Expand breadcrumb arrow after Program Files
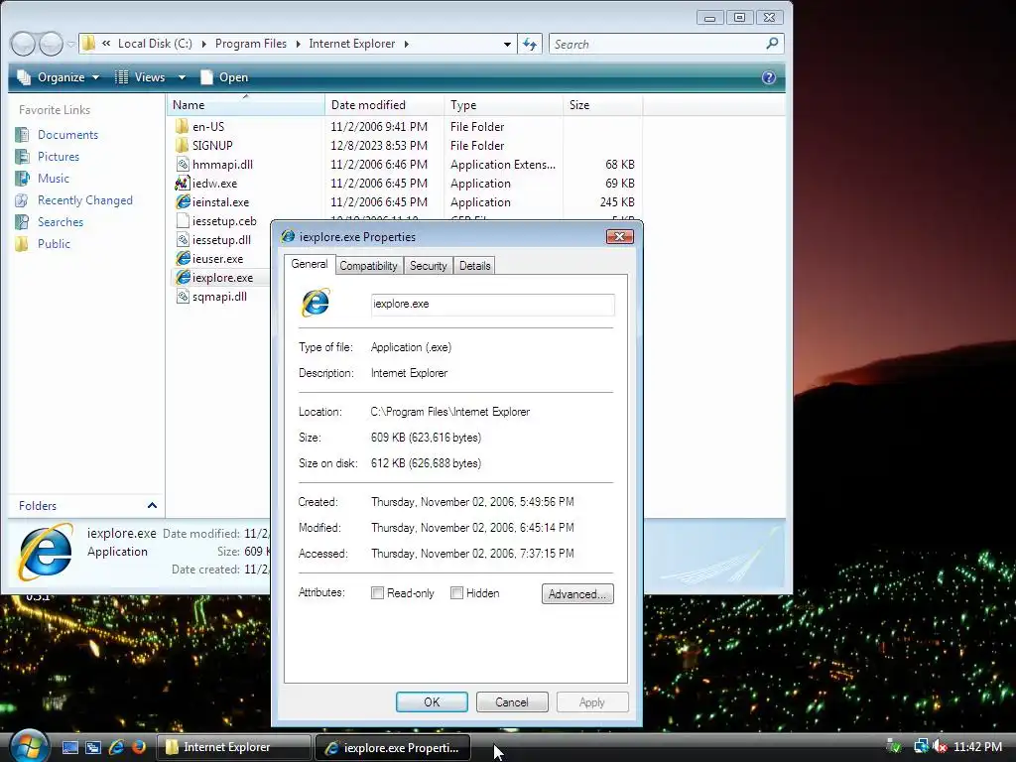 tap(298, 44)
